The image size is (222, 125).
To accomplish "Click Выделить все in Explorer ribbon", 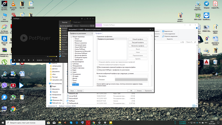I will (x=167, y=31).
